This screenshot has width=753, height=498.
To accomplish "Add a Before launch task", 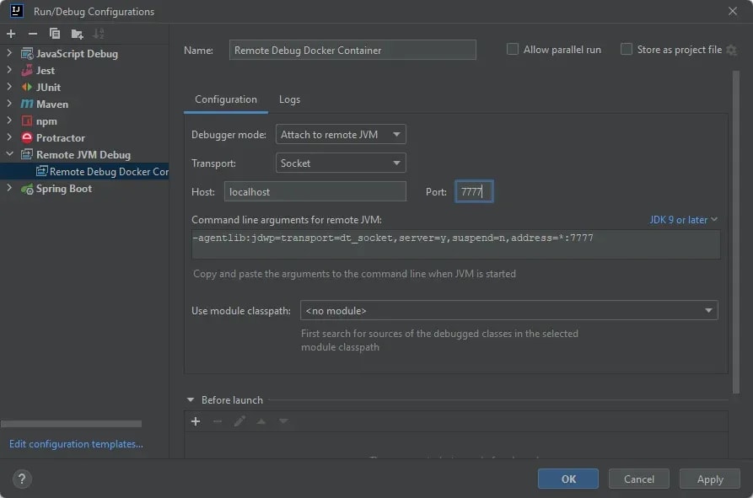I will [x=196, y=421].
